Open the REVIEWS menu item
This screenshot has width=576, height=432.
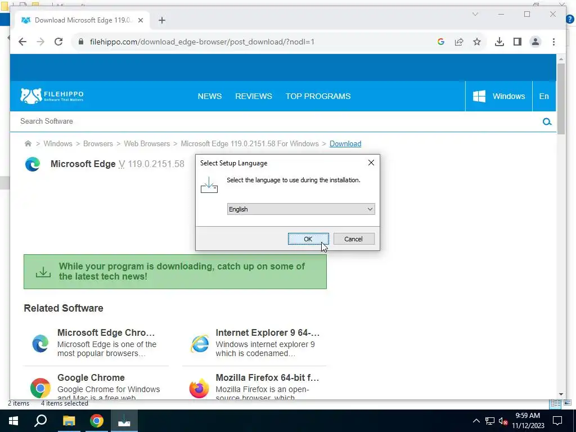tap(254, 96)
